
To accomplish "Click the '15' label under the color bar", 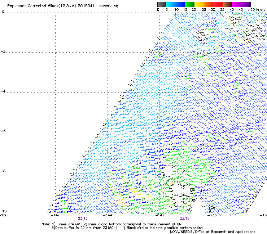I will click(x=185, y=10).
